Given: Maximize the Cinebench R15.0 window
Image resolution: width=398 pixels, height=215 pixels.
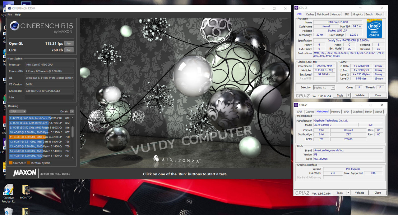Looking at the screenshot, I should tap(274, 8).
